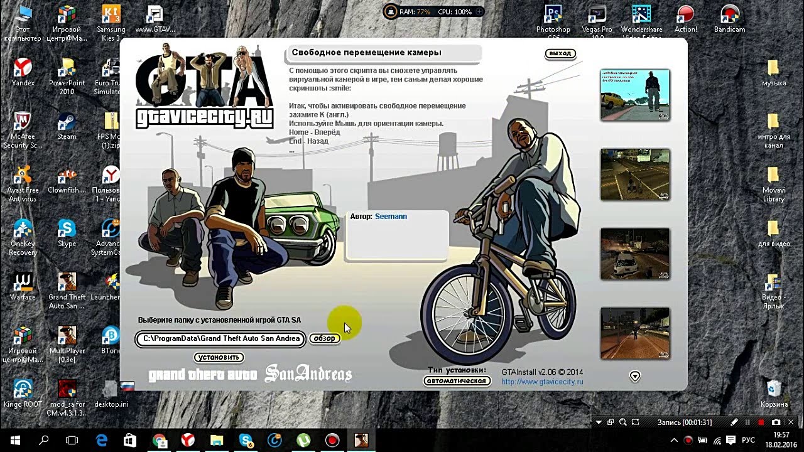The width and height of the screenshot is (804, 452).
Task: Click recorder region selection icon
Action: click(635, 422)
